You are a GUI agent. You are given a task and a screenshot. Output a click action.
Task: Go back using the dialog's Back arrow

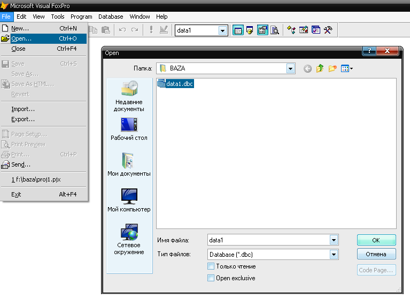click(x=307, y=69)
